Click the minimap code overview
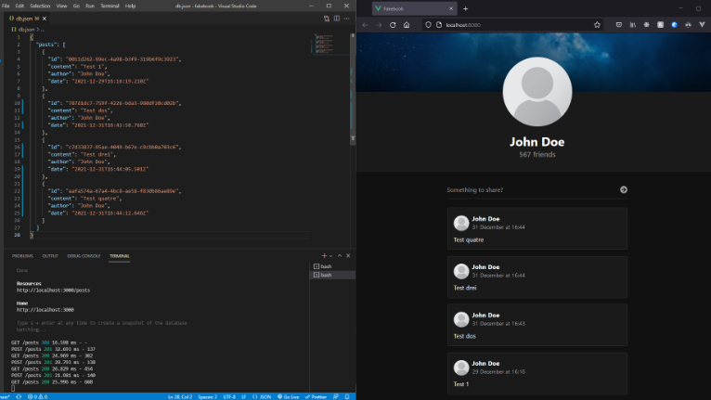The image size is (711, 400). click(x=324, y=44)
